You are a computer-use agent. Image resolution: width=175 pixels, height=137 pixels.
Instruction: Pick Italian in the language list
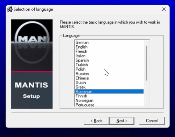[109, 56]
